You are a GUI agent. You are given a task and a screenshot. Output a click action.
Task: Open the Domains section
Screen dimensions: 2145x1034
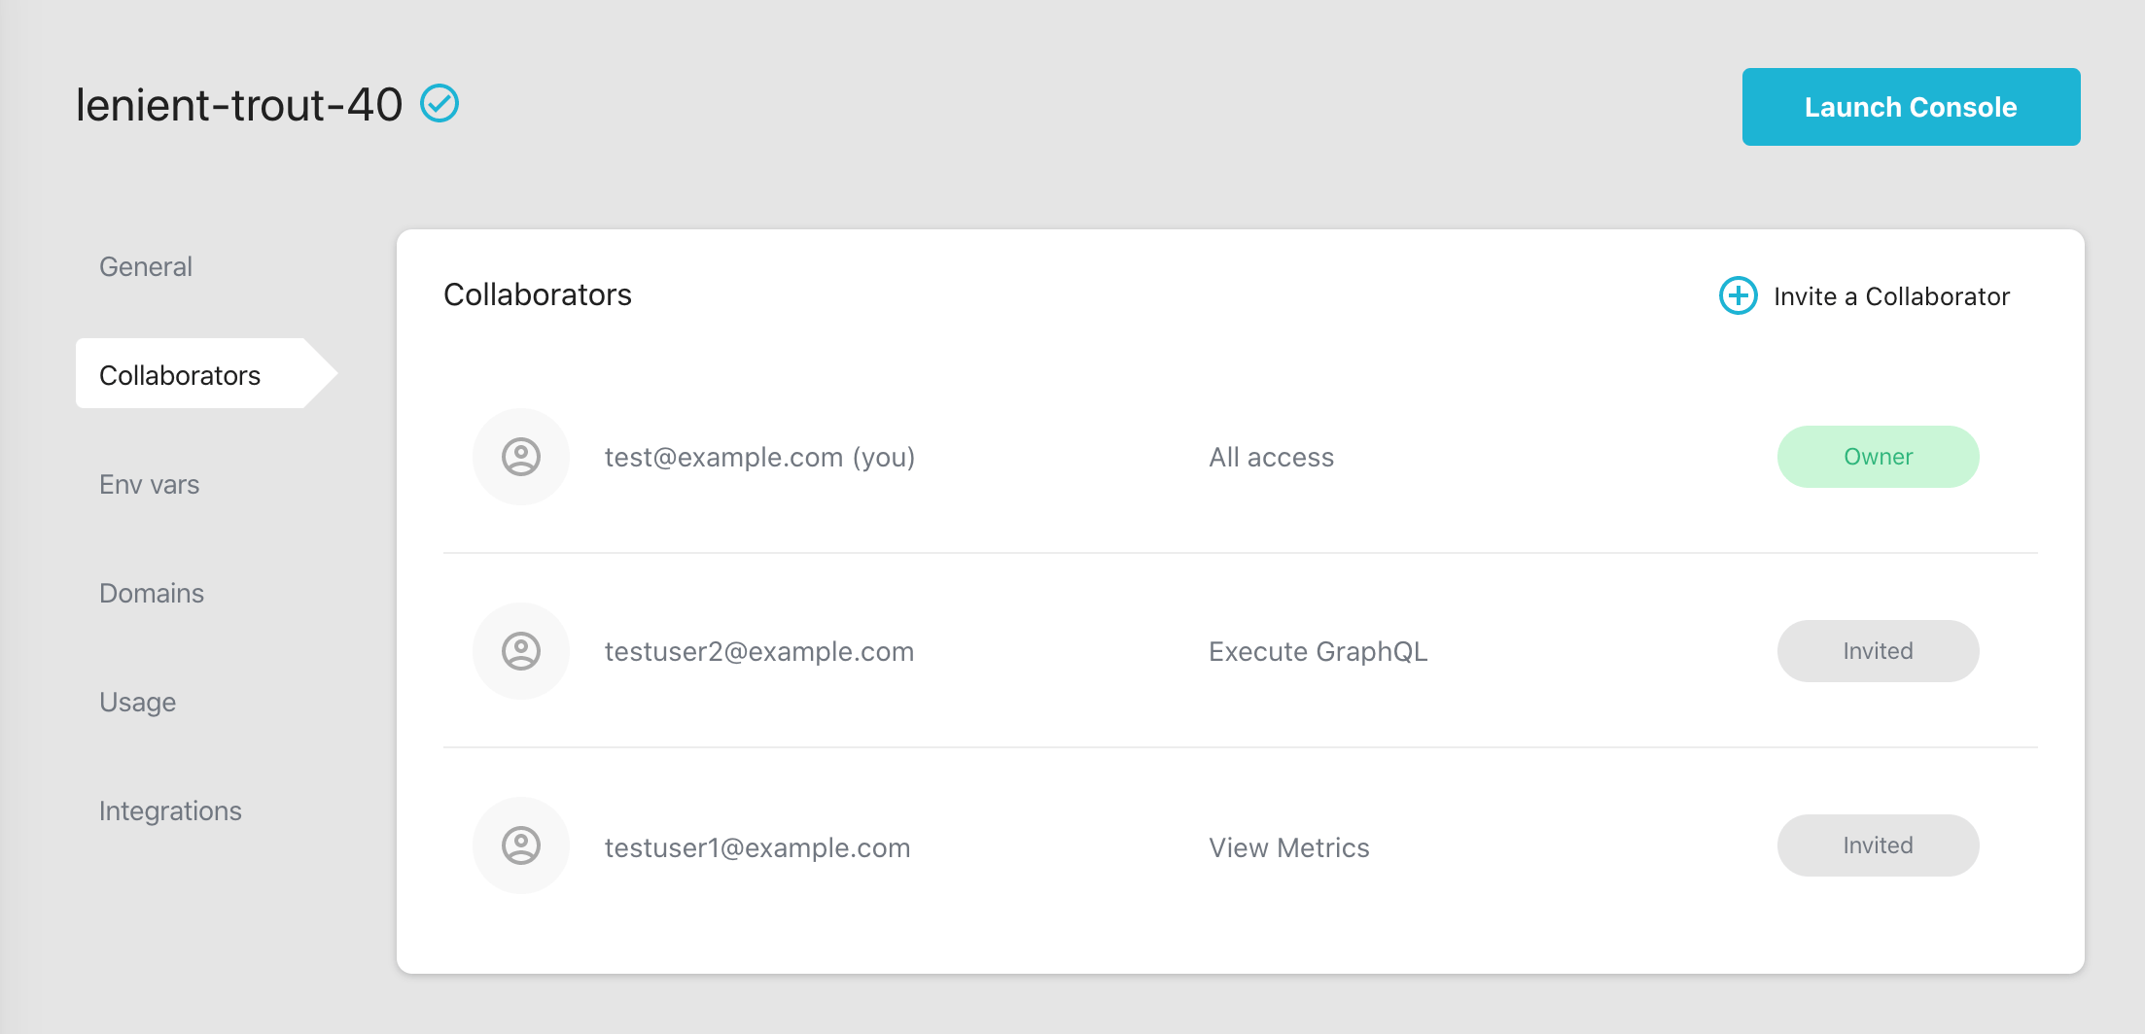(x=151, y=592)
